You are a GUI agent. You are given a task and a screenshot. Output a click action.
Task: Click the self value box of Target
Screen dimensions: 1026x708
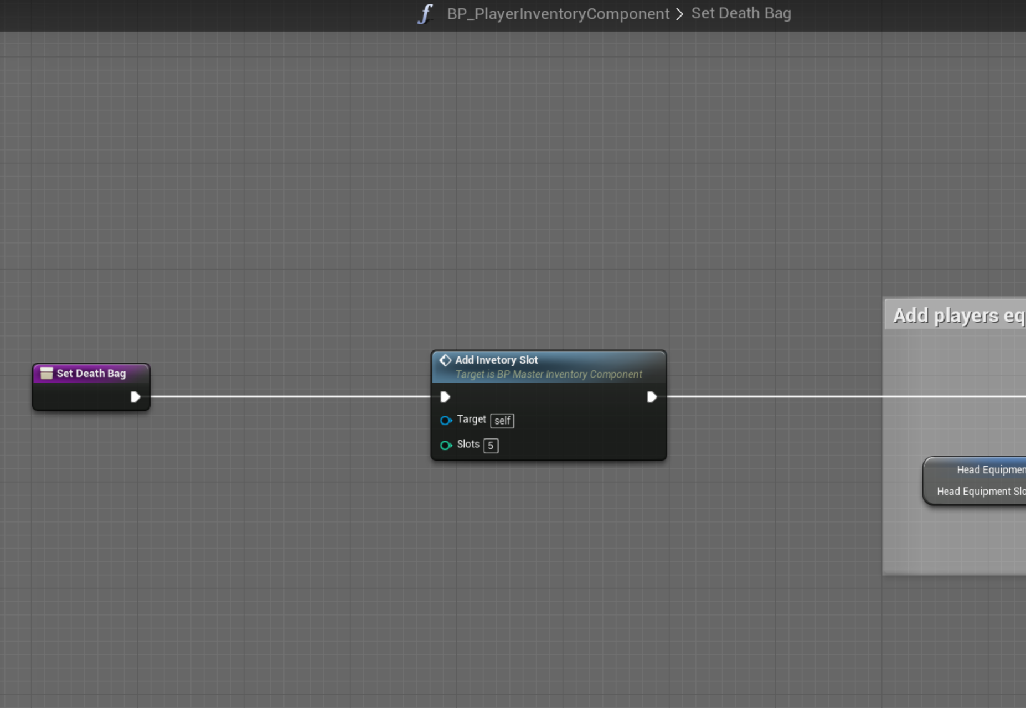click(x=502, y=421)
